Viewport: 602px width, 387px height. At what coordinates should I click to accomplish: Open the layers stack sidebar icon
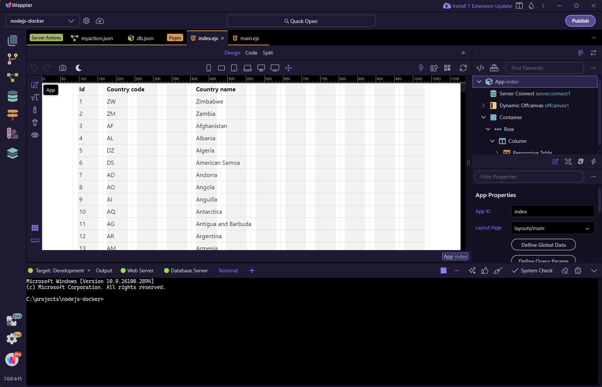coord(13,153)
